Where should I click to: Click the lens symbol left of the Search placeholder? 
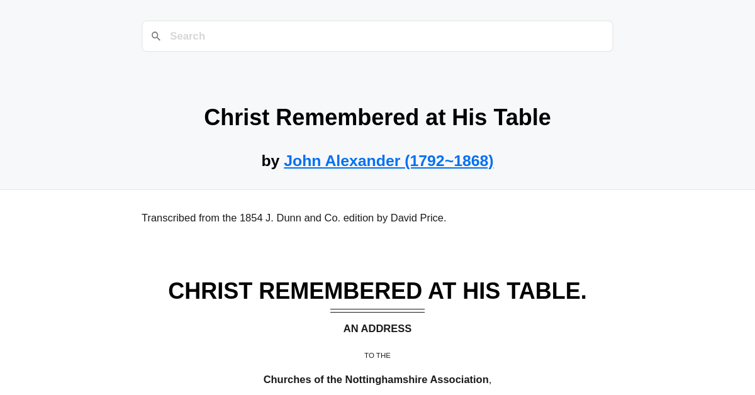[x=156, y=36]
